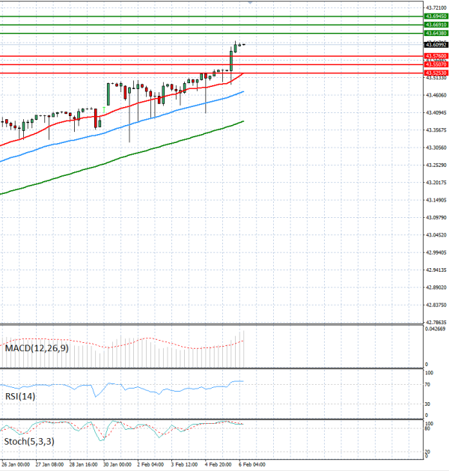Click the 43.66910 green resistance price tag

pyautogui.click(x=436, y=25)
